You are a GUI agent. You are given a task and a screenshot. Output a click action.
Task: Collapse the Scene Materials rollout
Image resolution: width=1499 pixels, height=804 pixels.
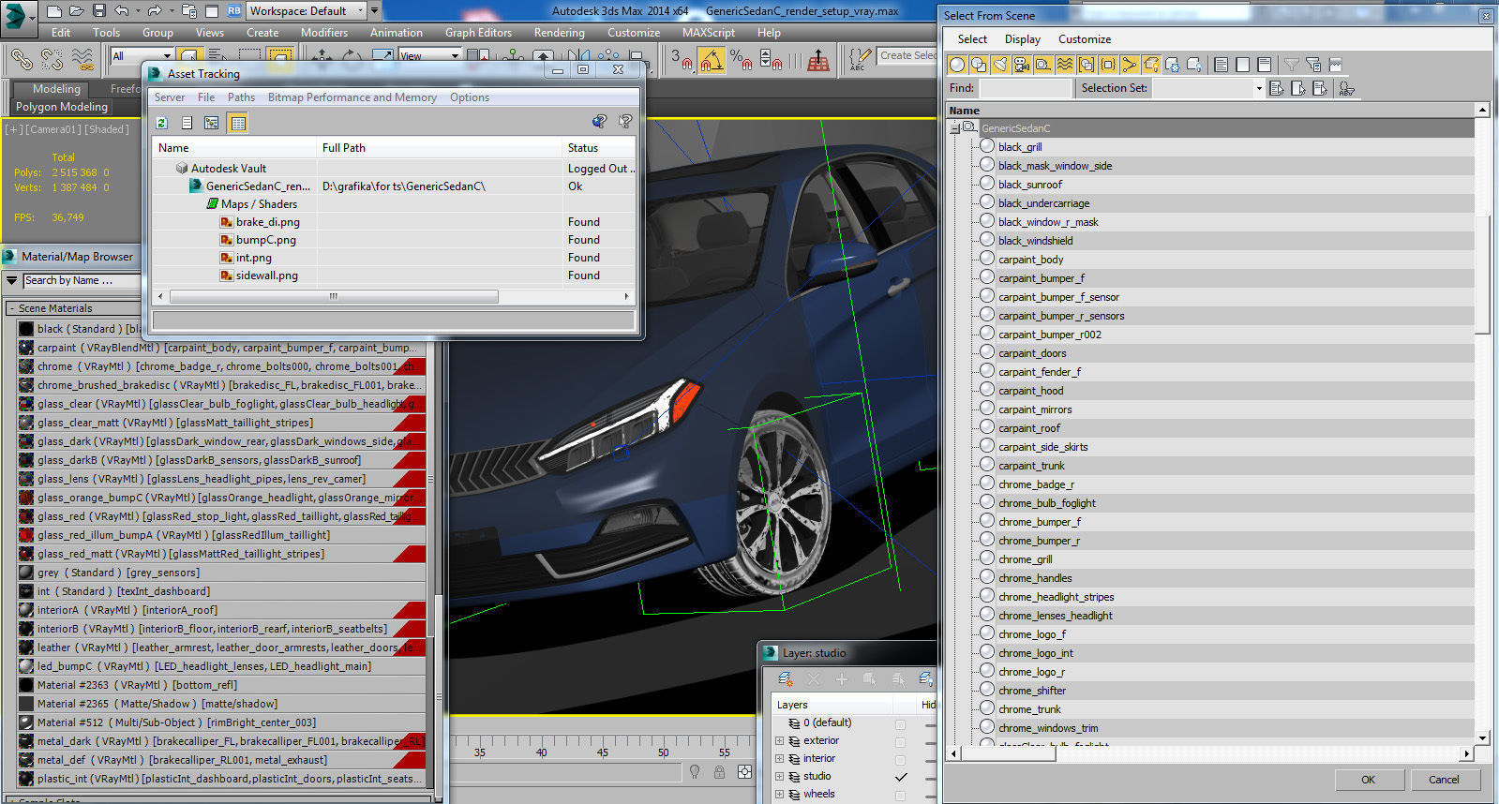pyautogui.click(x=12, y=308)
